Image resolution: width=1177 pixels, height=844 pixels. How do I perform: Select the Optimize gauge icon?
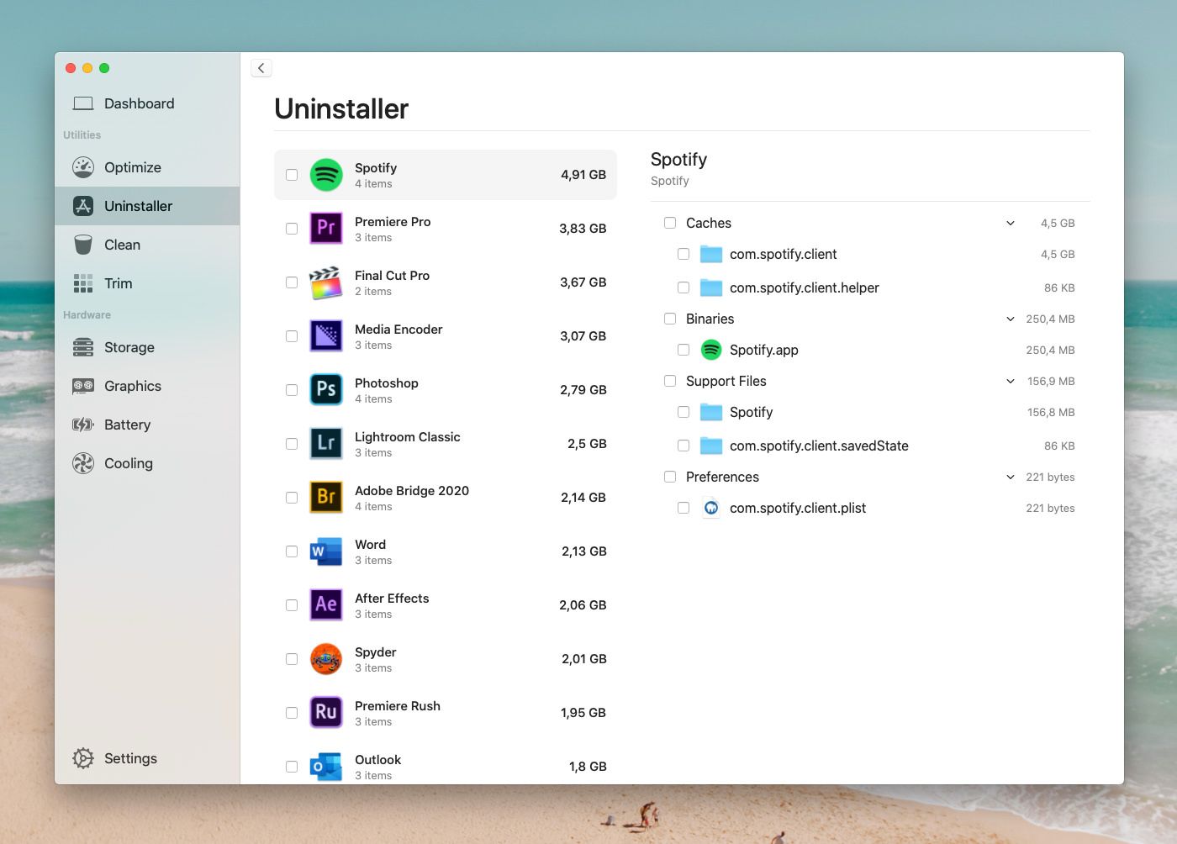click(x=82, y=167)
